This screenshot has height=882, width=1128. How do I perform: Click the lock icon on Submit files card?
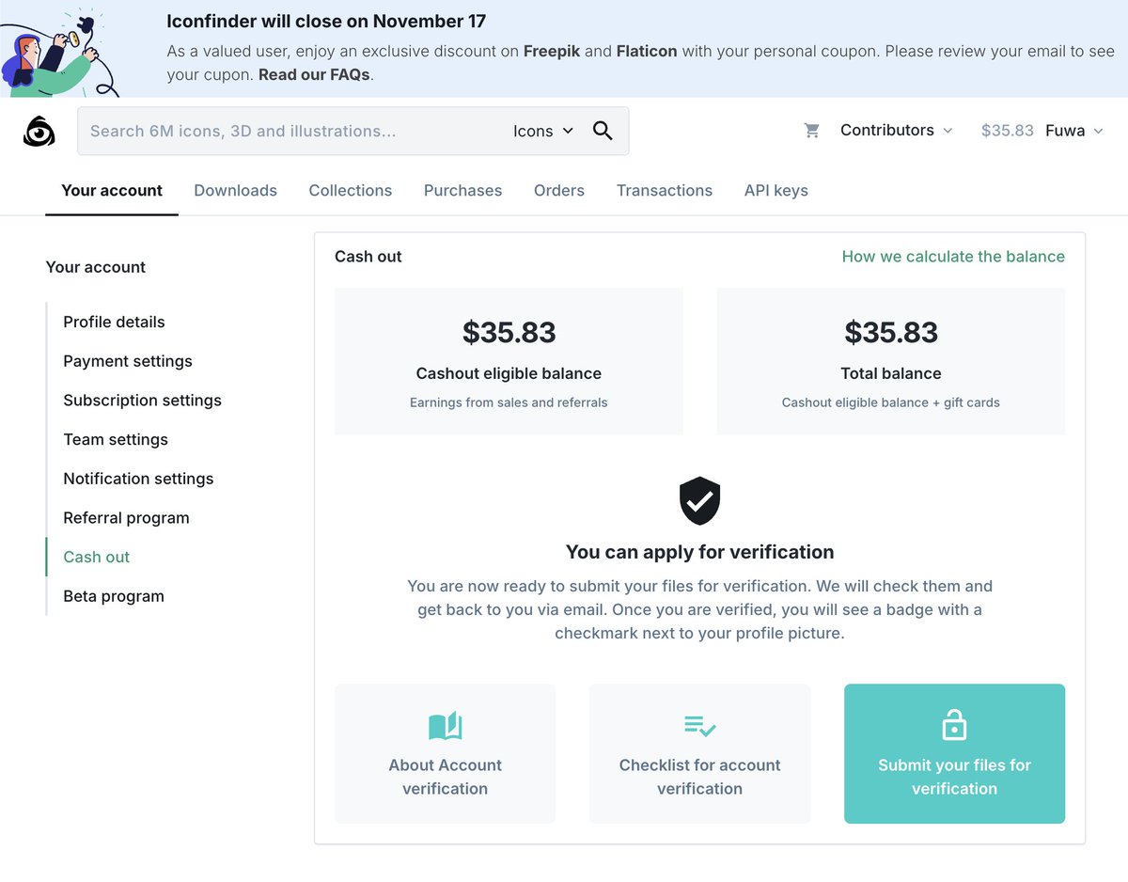point(954,724)
